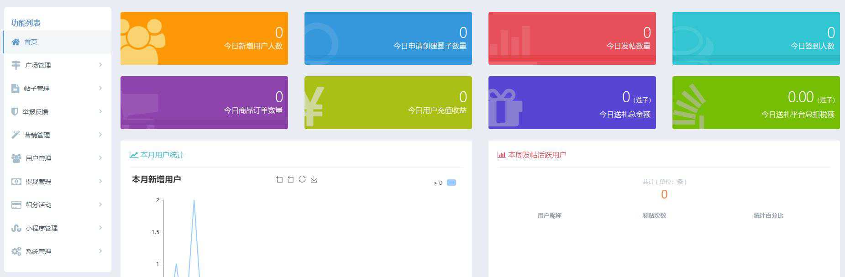Save chart as image via download icon

point(314,179)
